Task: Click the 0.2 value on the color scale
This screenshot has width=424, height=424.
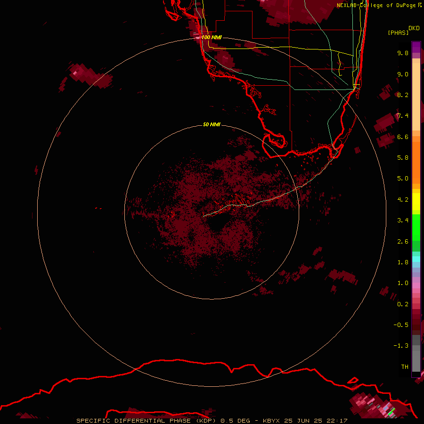Action: 403,304
